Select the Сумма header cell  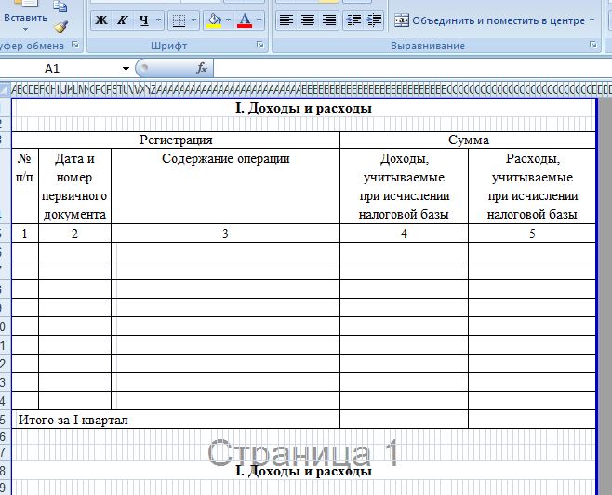point(468,140)
